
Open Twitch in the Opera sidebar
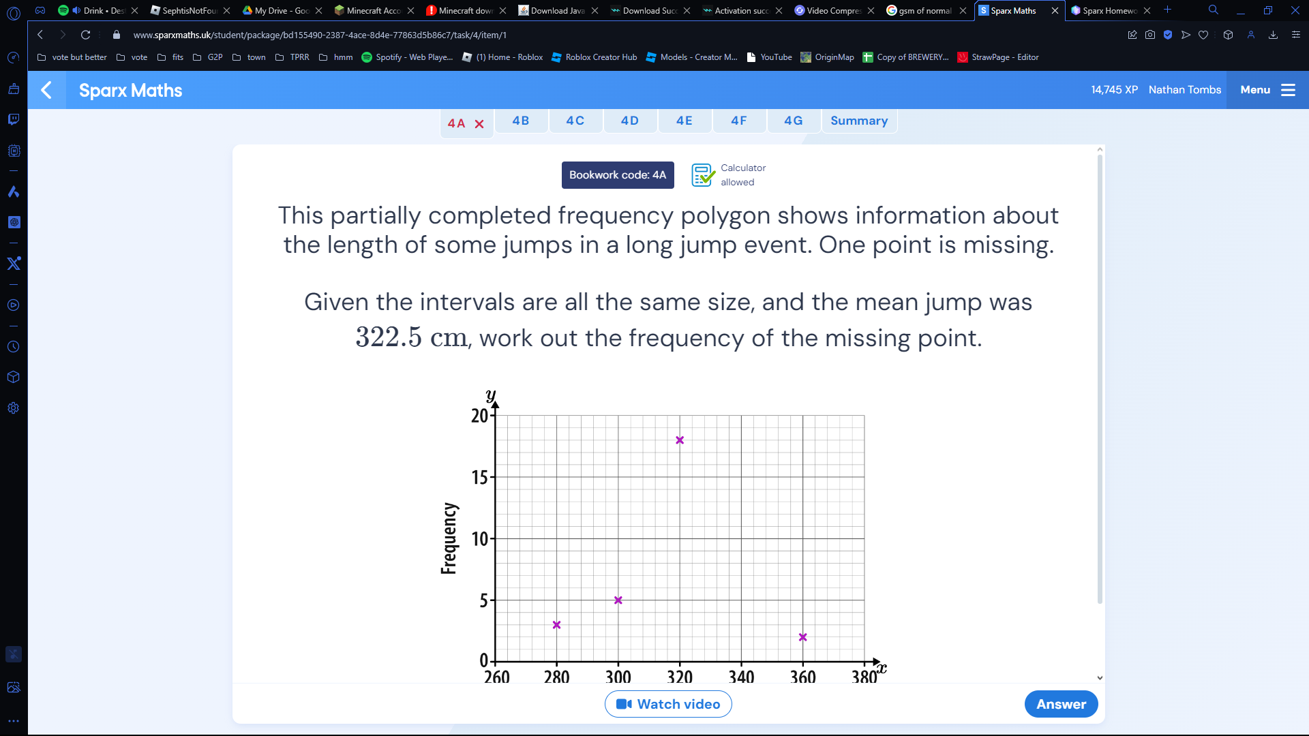[x=14, y=119]
